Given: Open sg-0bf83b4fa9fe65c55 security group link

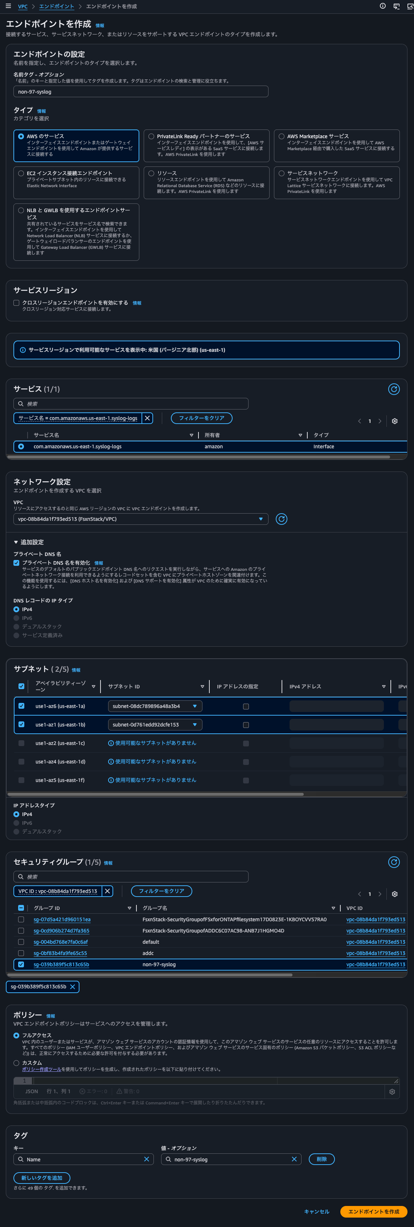Looking at the screenshot, I should point(60,953).
